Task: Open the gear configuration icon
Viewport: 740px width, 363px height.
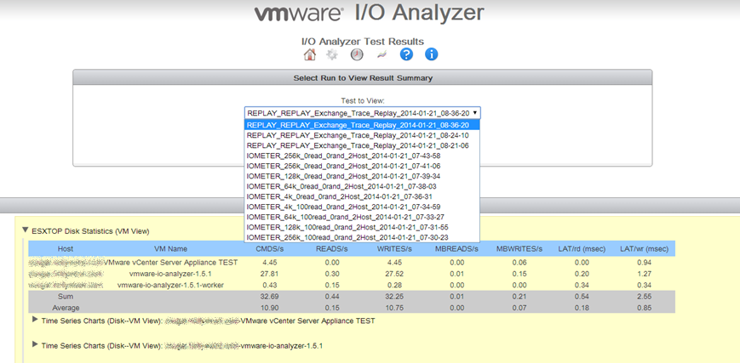Action: [332, 55]
